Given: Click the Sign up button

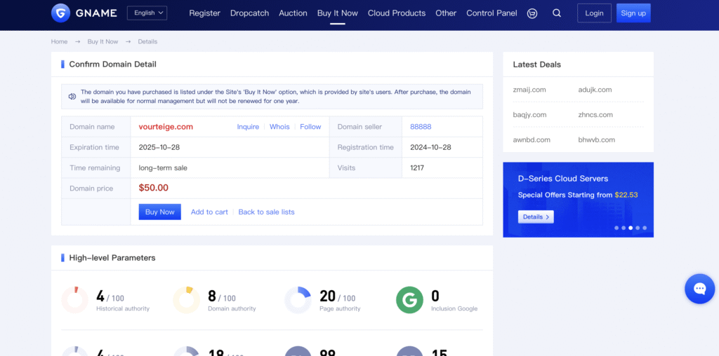Looking at the screenshot, I should tap(633, 13).
